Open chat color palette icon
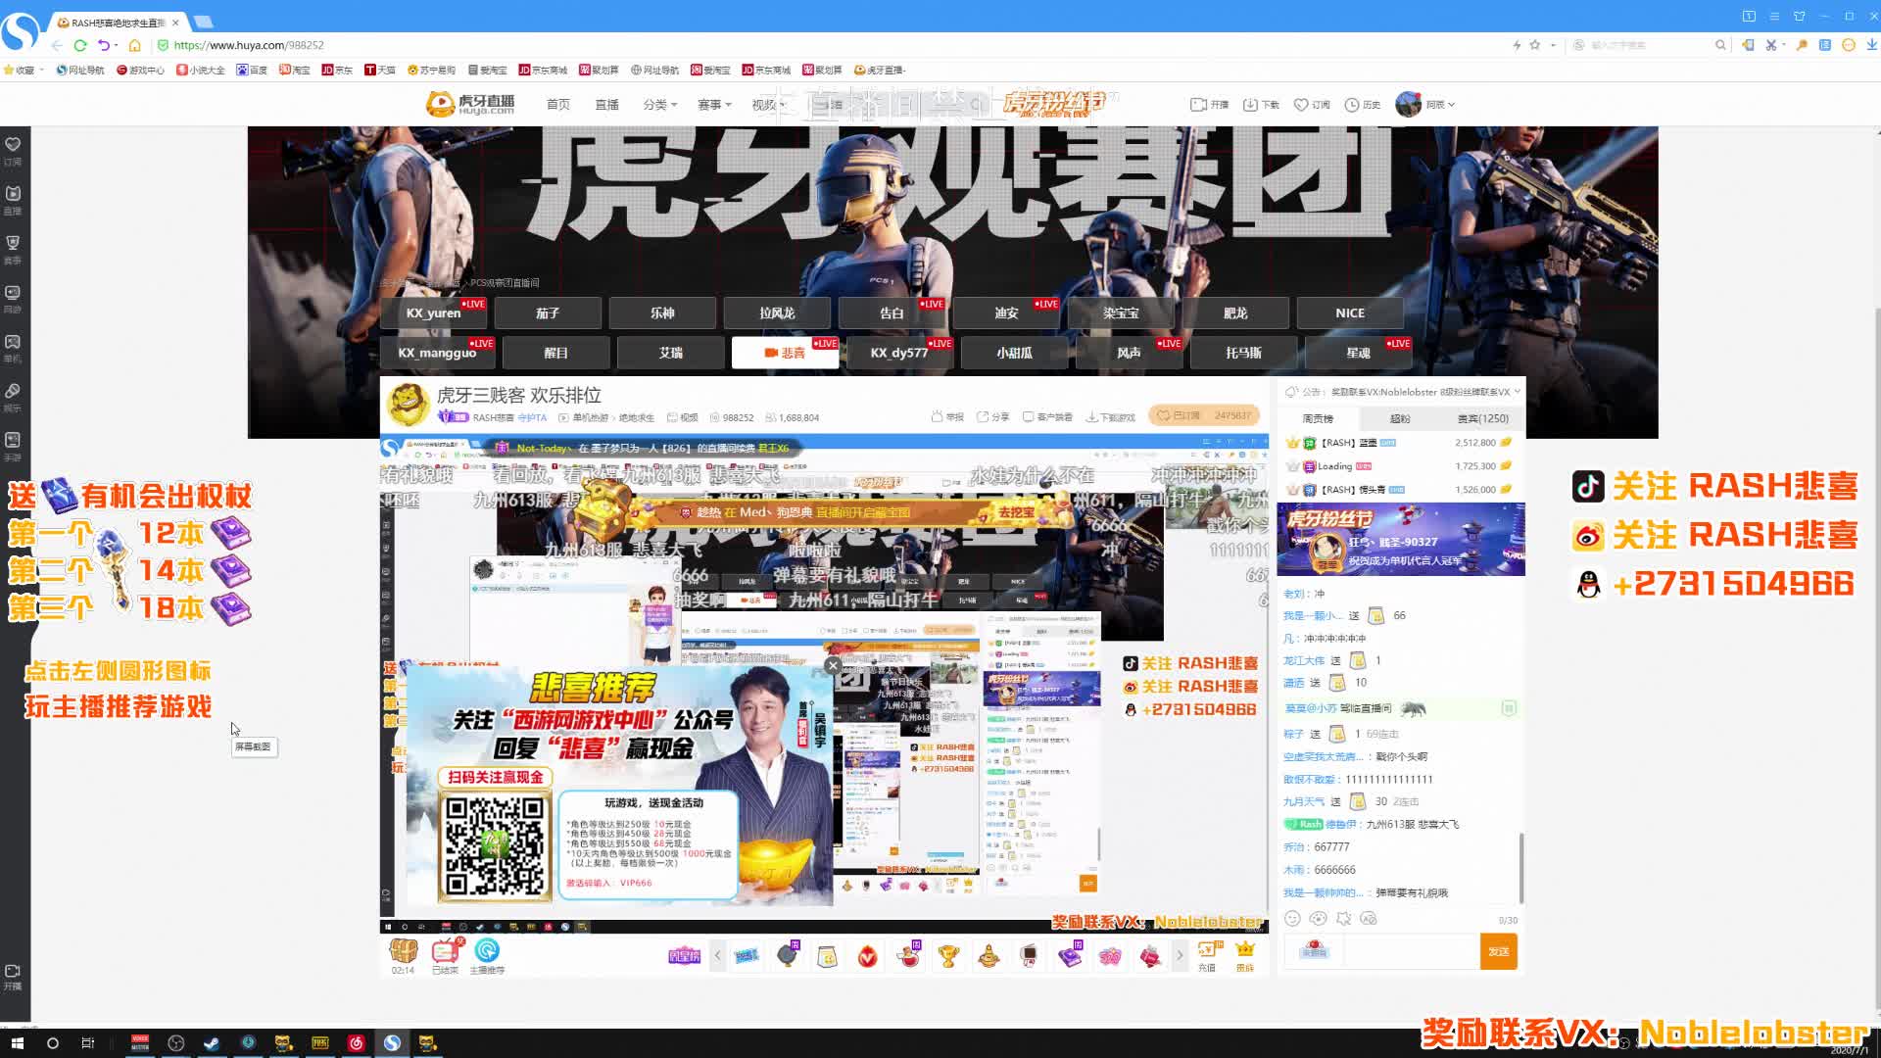Image resolution: width=1881 pixels, height=1058 pixels. point(1318,919)
